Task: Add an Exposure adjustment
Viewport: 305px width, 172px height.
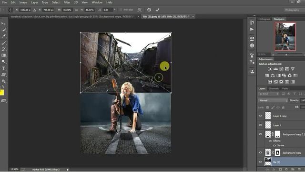Action: pyautogui.click(x=287, y=69)
